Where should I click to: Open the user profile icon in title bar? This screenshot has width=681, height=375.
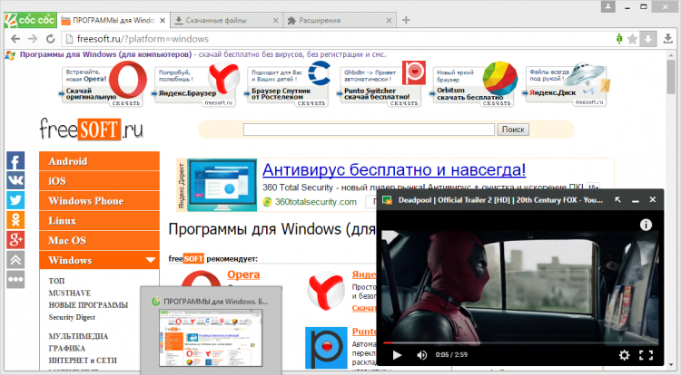(x=608, y=6)
